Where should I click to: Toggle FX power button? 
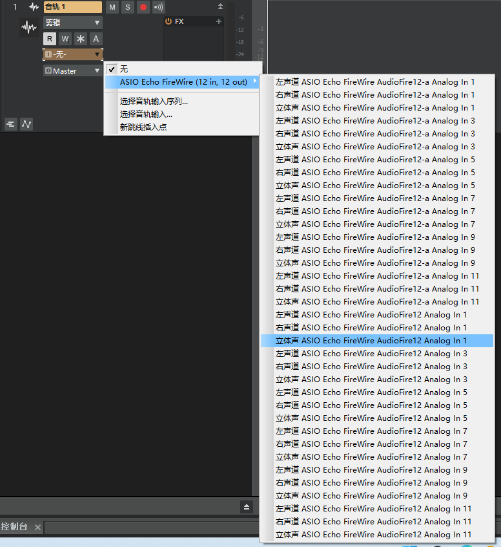169,21
